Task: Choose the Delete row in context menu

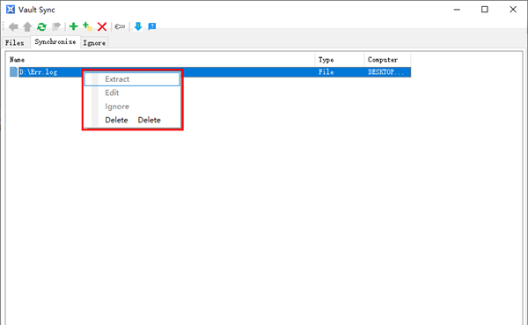Action: pyautogui.click(x=132, y=120)
